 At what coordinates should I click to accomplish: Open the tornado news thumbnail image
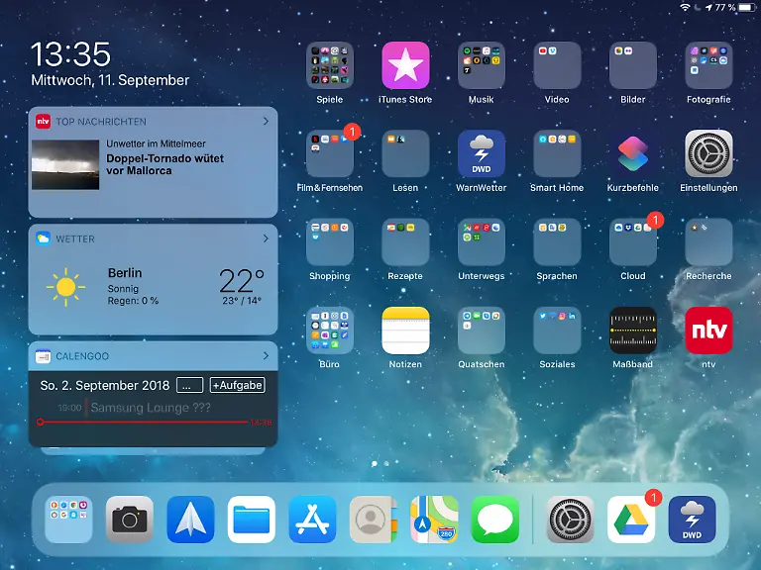pos(65,164)
